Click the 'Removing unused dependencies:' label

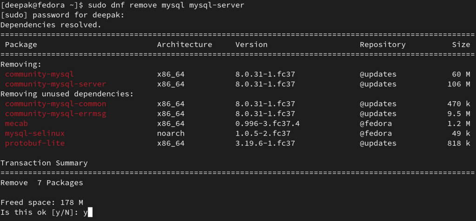click(x=67, y=94)
